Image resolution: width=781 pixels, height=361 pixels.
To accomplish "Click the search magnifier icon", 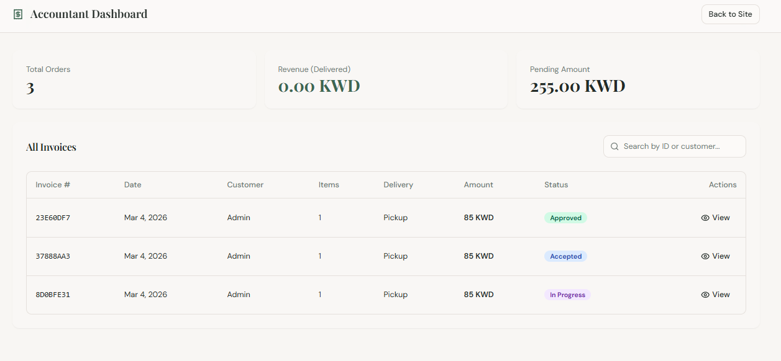I will click(614, 146).
